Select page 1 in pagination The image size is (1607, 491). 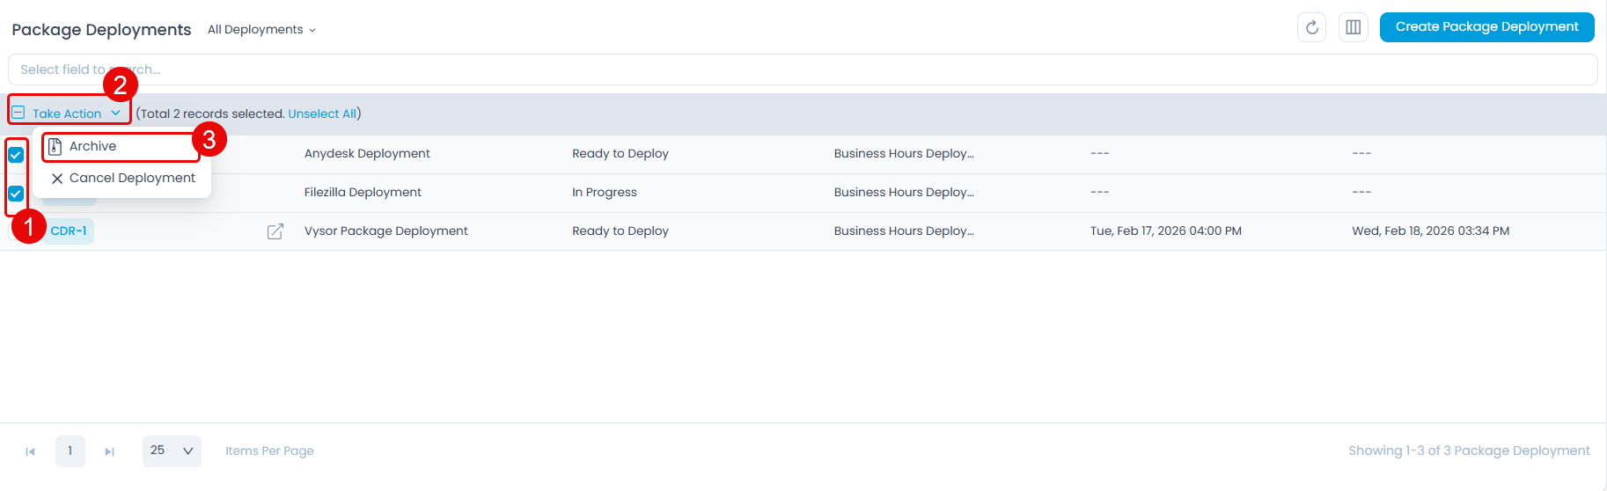[x=70, y=451]
